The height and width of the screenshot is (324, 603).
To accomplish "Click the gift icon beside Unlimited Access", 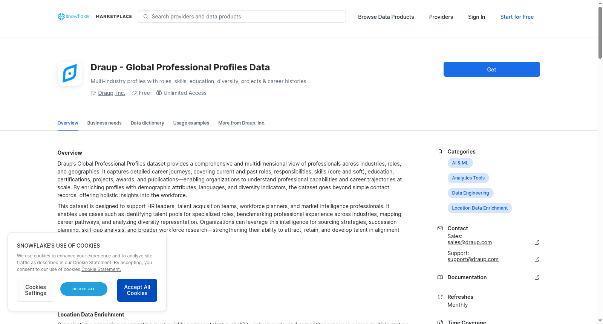I will click(159, 93).
